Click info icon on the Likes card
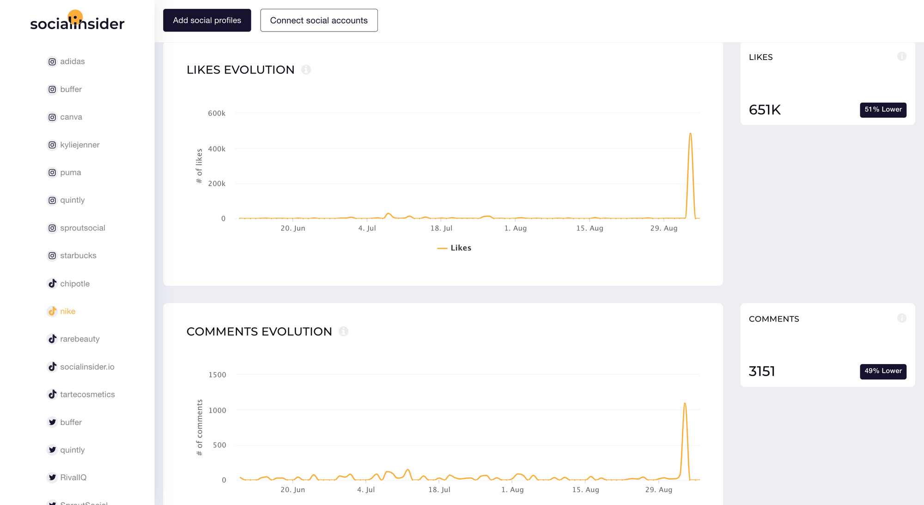The image size is (924, 505). [x=902, y=56]
